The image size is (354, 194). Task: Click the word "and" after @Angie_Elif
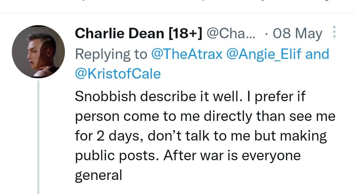[x=317, y=54]
